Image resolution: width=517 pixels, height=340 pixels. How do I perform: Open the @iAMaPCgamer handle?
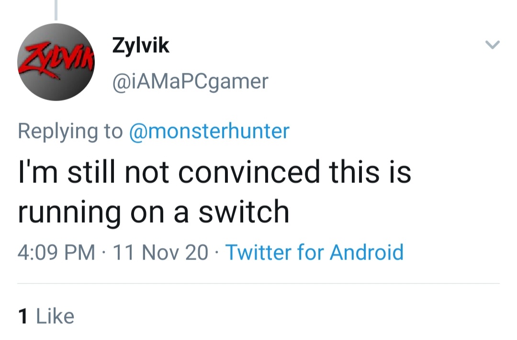(190, 81)
